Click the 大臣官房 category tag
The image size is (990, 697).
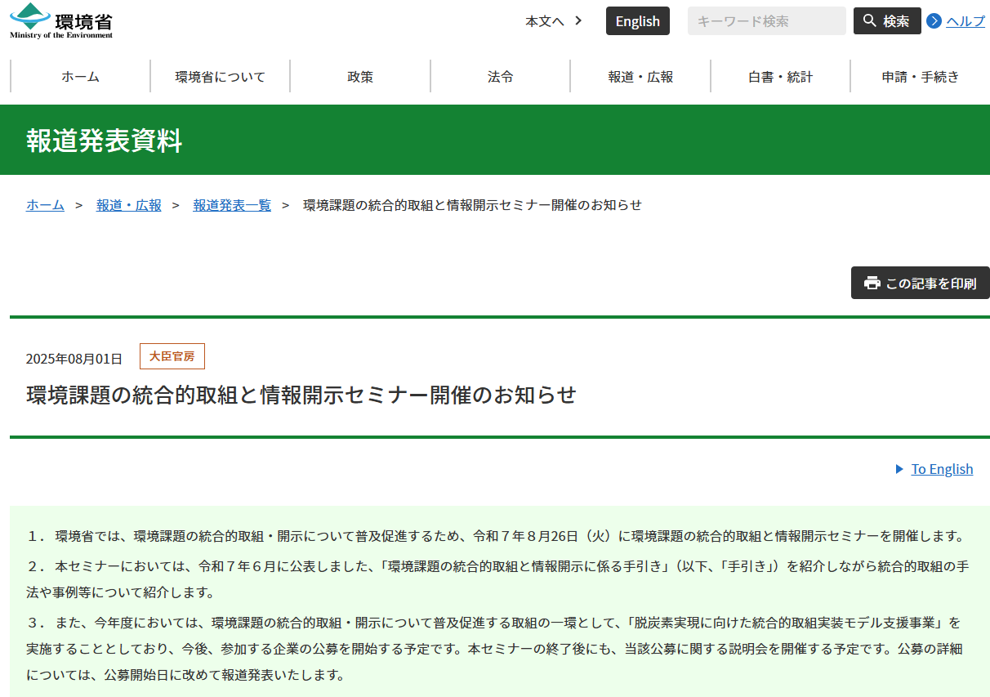point(172,356)
